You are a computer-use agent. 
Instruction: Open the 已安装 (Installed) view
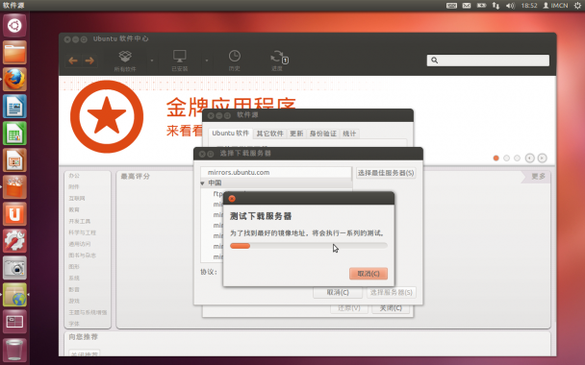point(180,61)
